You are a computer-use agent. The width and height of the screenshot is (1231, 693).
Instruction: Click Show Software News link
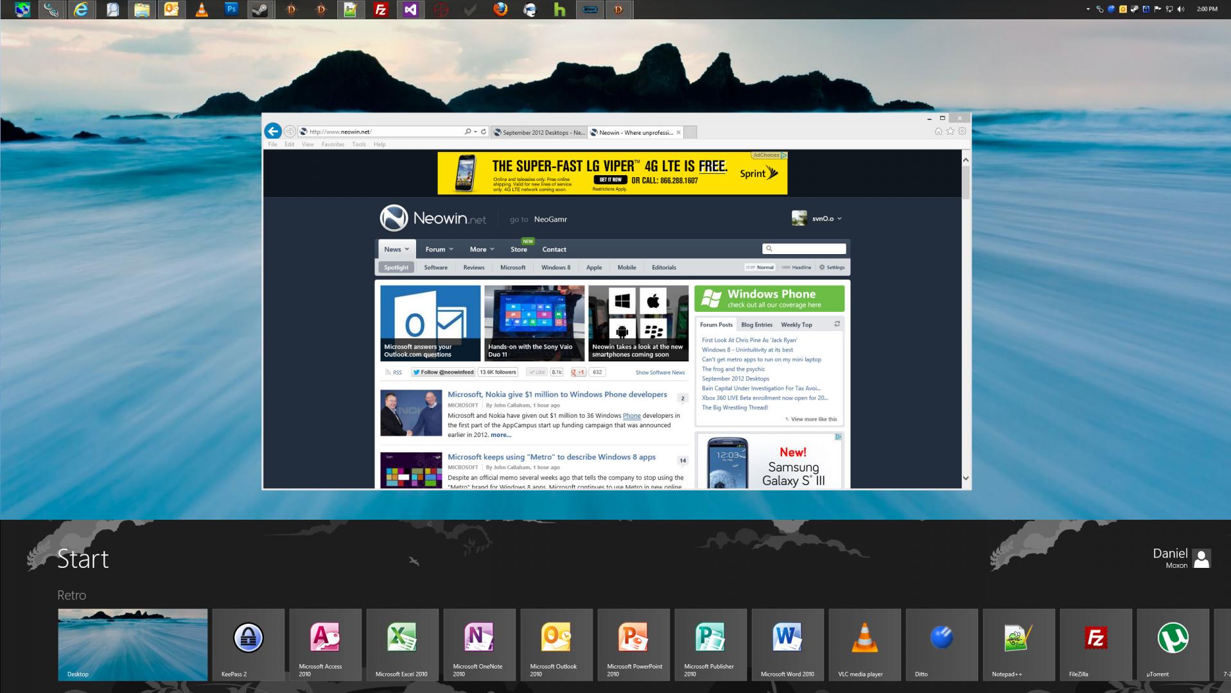point(660,372)
